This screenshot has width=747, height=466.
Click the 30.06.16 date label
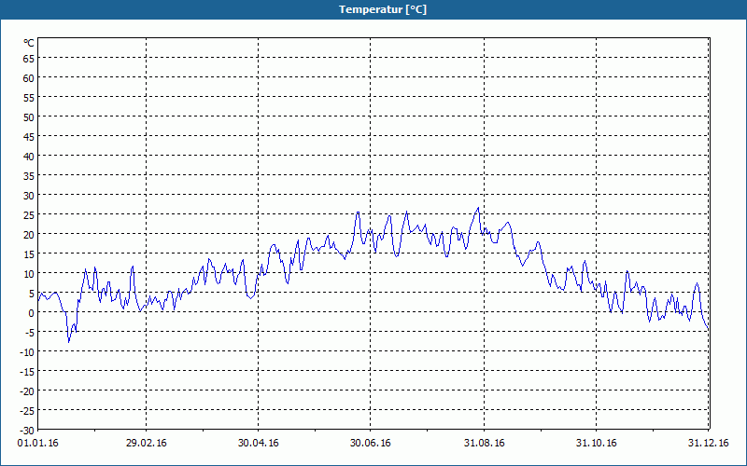(x=370, y=444)
